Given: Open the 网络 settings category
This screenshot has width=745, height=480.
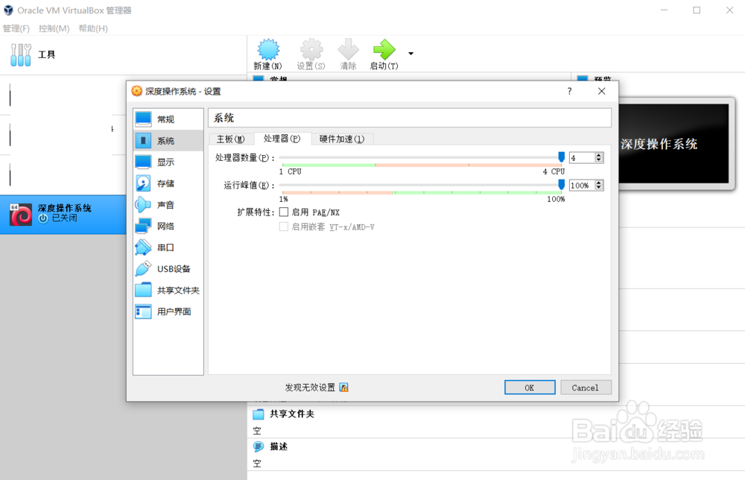Looking at the screenshot, I should pyautogui.click(x=168, y=227).
